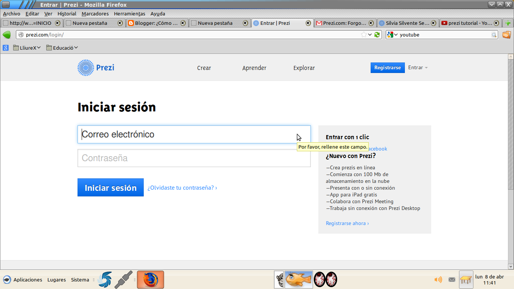Open the Lugares panel menu
Viewport: 514px width, 289px height.
tap(56, 280)
